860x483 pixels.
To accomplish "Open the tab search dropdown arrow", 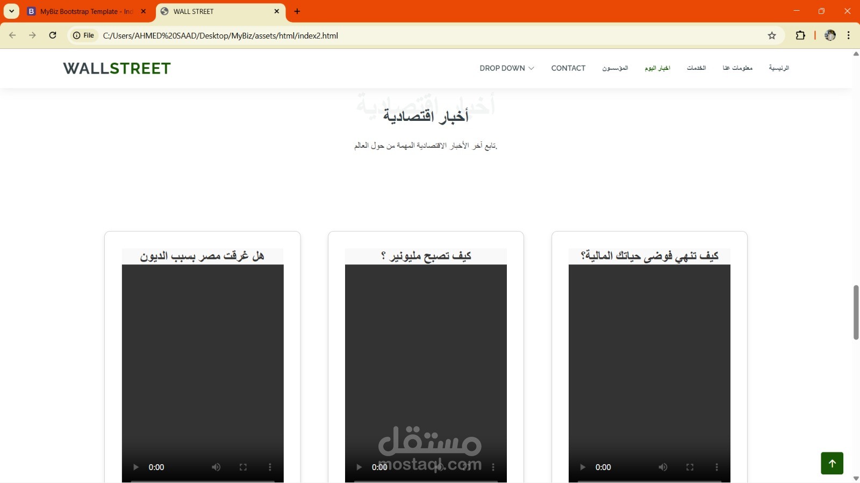I will click(x=11, y=11).
